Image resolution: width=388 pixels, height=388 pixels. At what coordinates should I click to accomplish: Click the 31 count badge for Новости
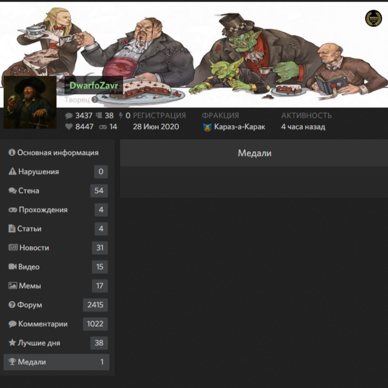[100, 248]
